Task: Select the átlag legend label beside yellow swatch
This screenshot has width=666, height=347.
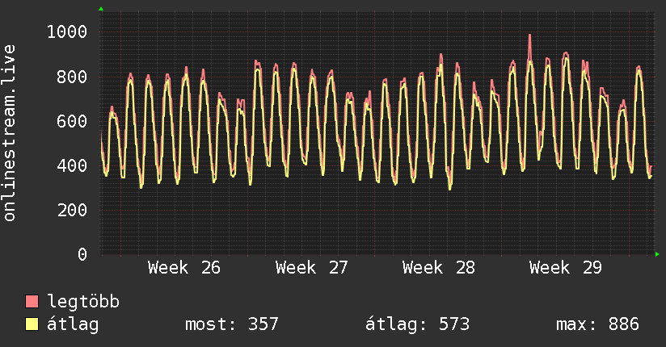Action: 73,324
